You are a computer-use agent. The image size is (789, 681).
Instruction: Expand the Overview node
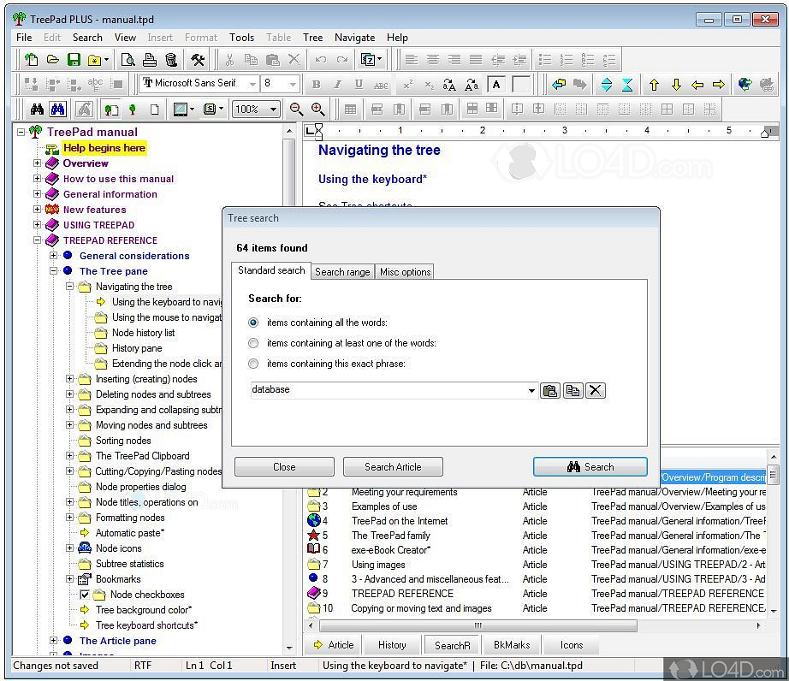tap(38, 163)
